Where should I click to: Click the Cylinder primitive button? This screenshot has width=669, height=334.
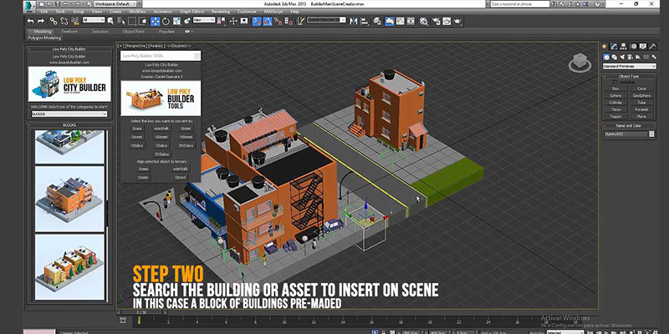(615, 103)
